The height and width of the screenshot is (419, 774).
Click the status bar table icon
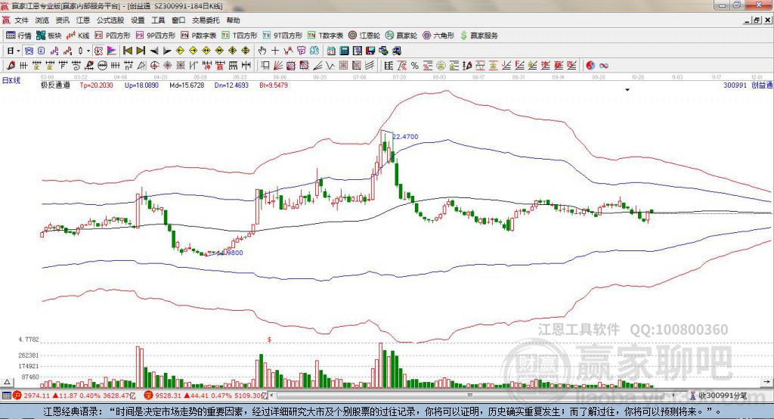6,396
